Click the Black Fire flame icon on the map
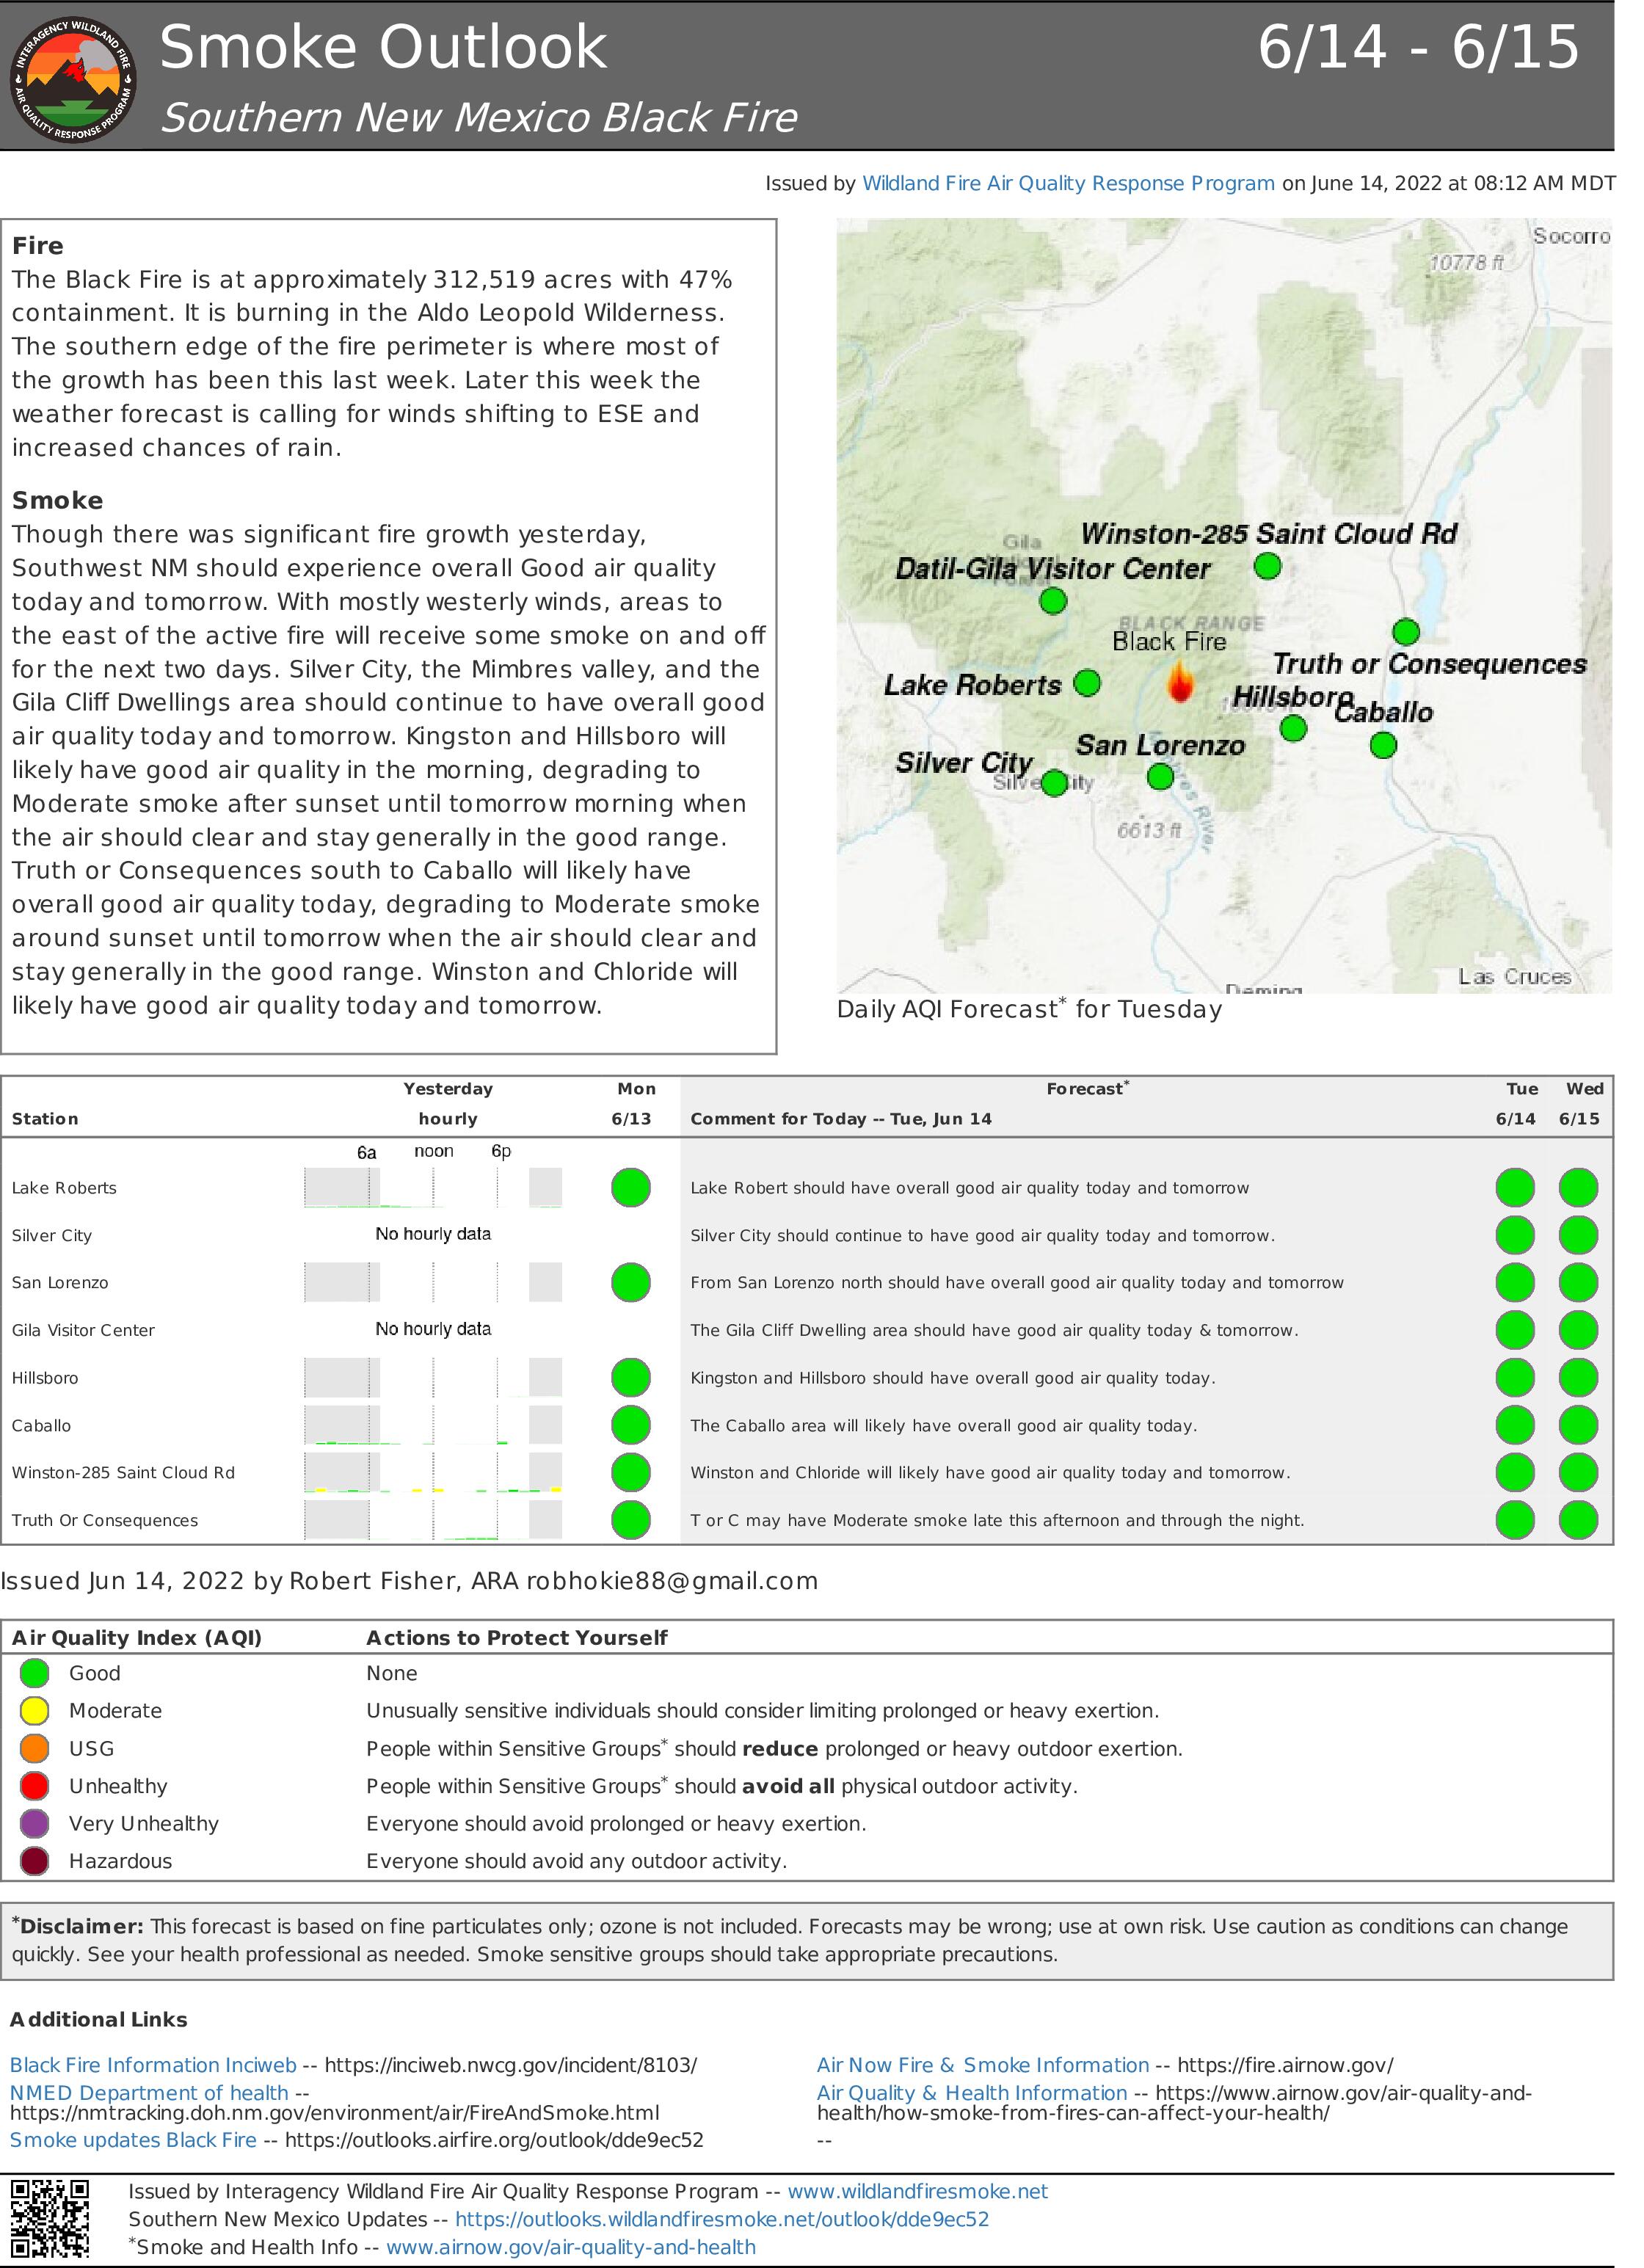The image size is (1644, 2268). (1181, 684)
